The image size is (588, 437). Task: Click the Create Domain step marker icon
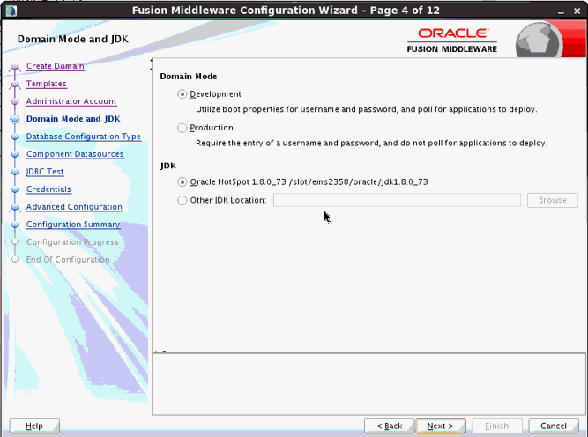tap(15, 67)
